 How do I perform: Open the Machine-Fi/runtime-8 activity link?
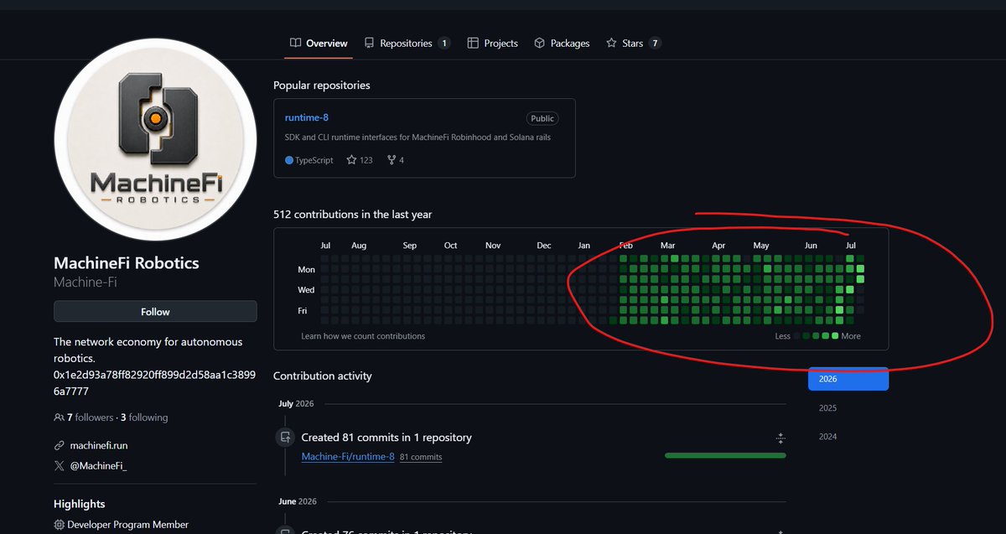pyautogui.click(x=348, y=457)
